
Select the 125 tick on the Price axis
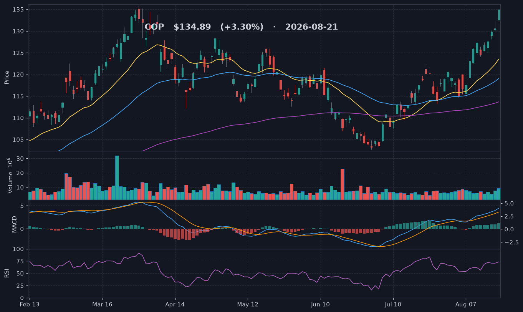coord(19,53)
